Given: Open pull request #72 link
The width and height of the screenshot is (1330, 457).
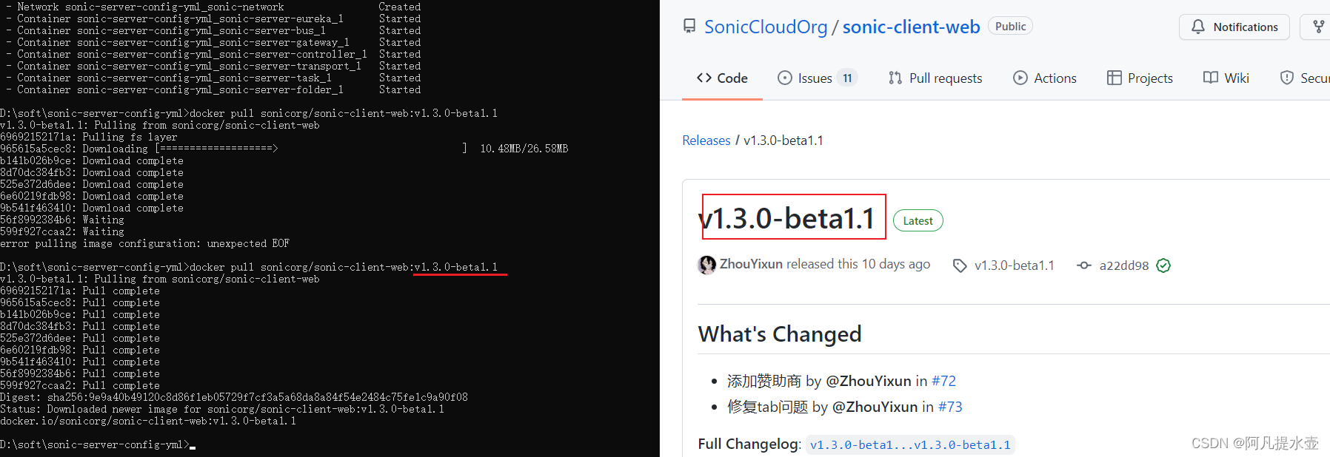Looking at the screenshot, I should (x=943, y=381).
